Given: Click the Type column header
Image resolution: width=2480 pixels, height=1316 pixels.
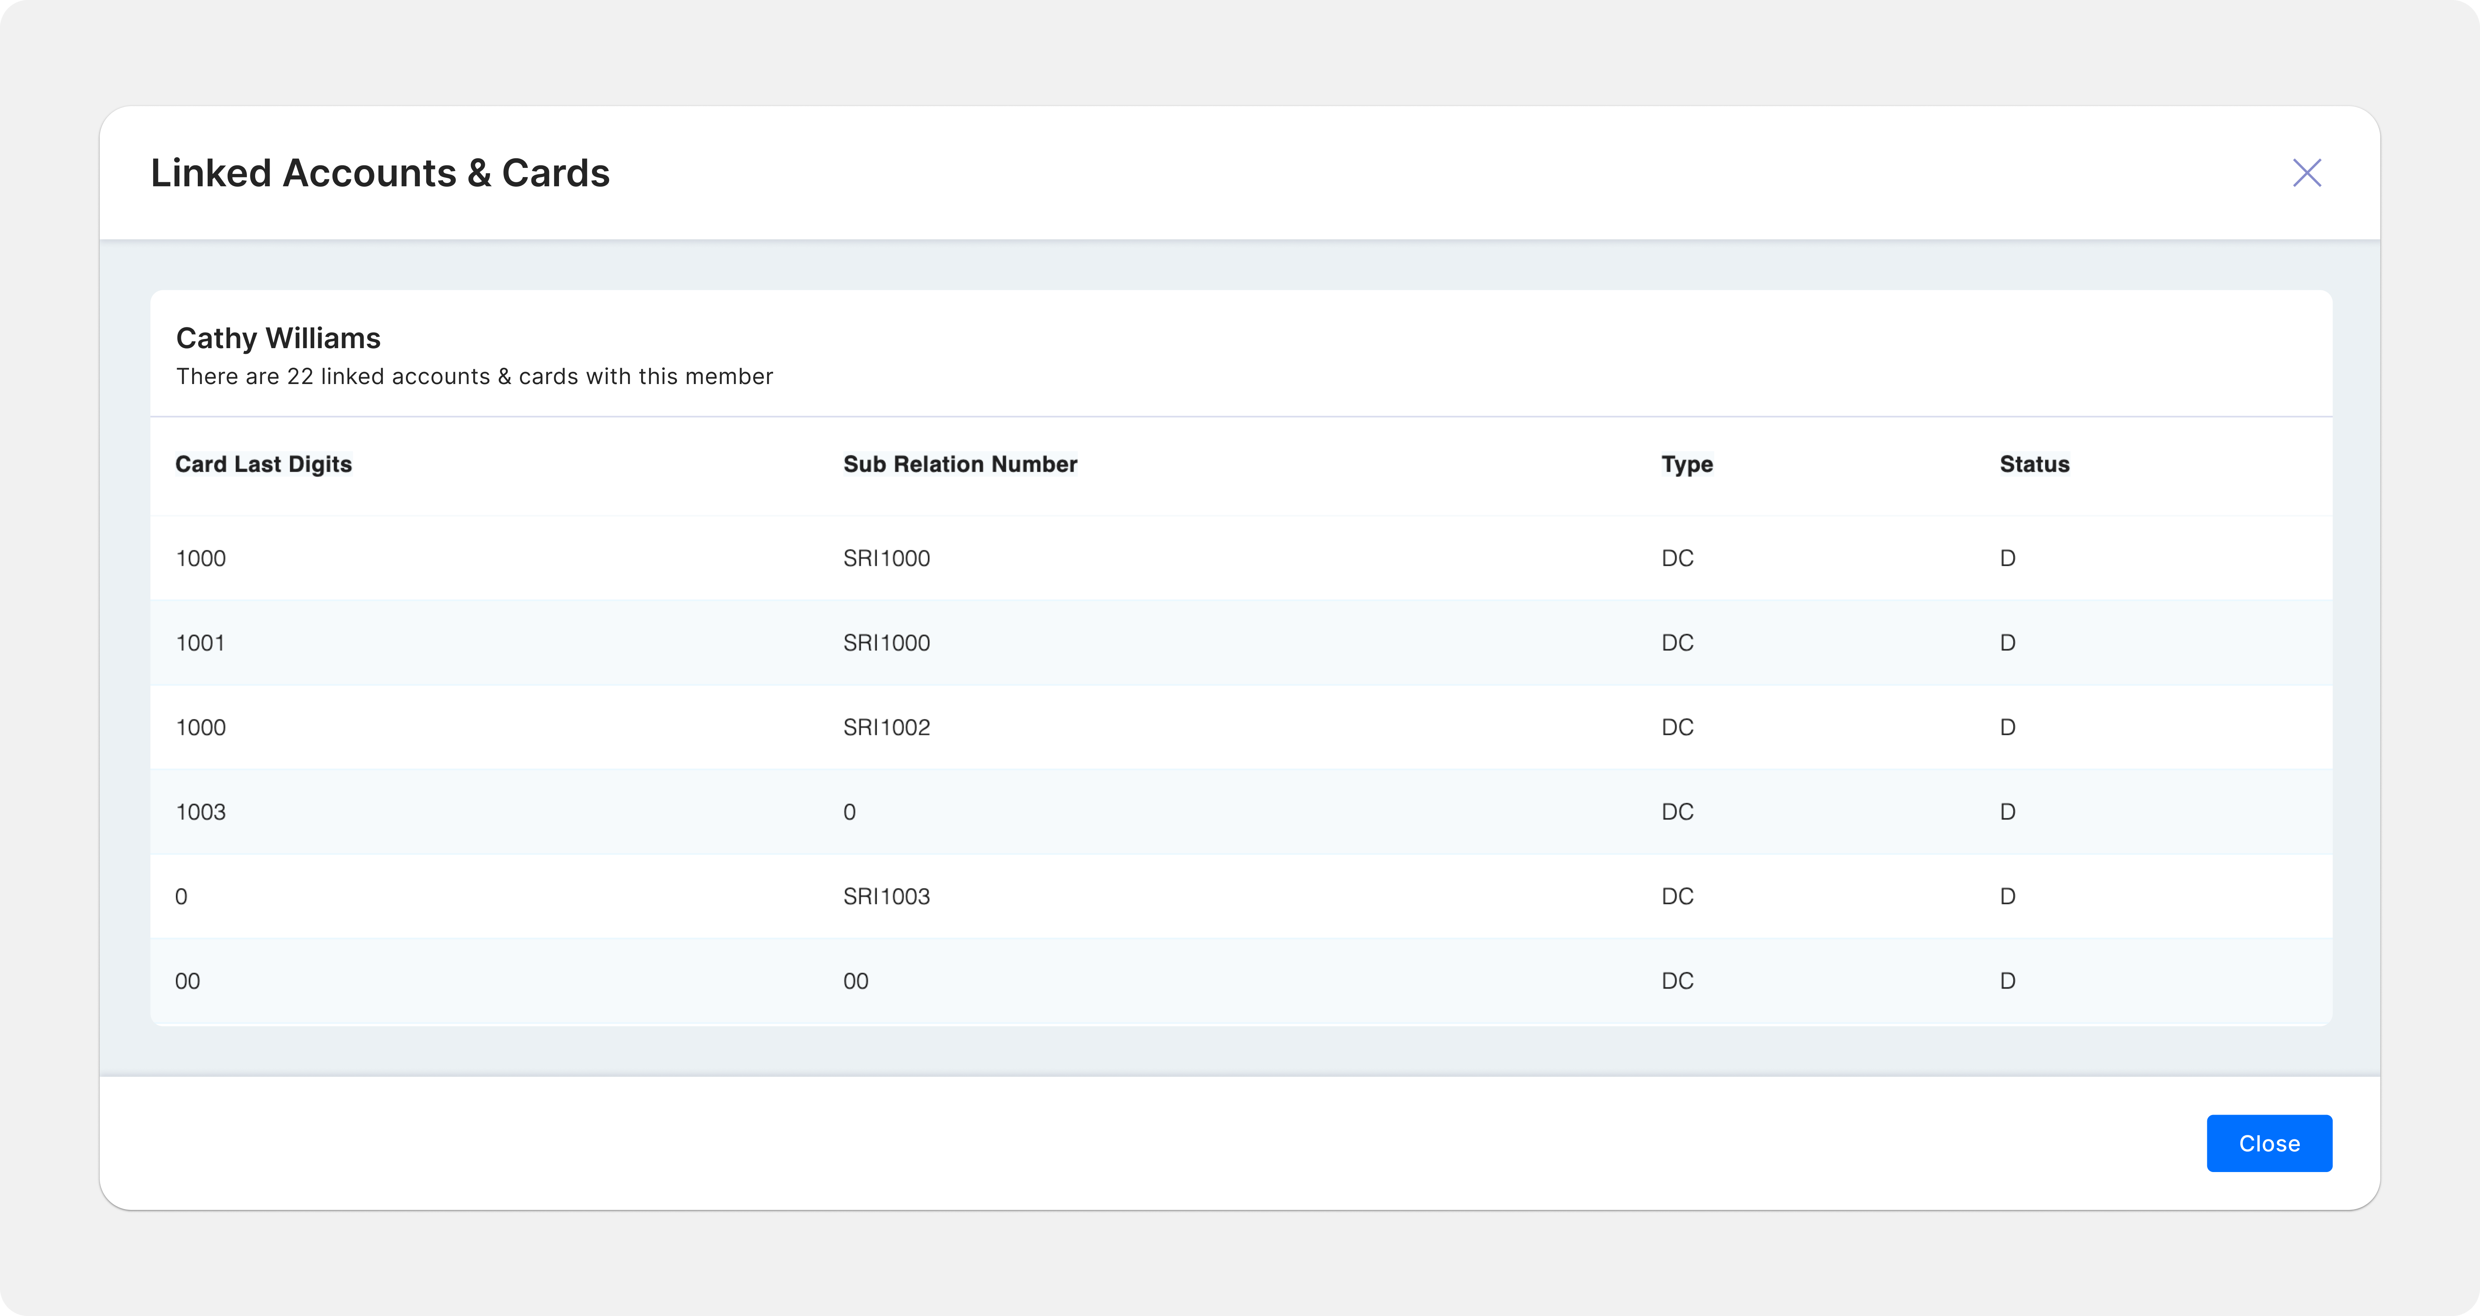Looking at the screenshot, I should (x=1686, y=464).
